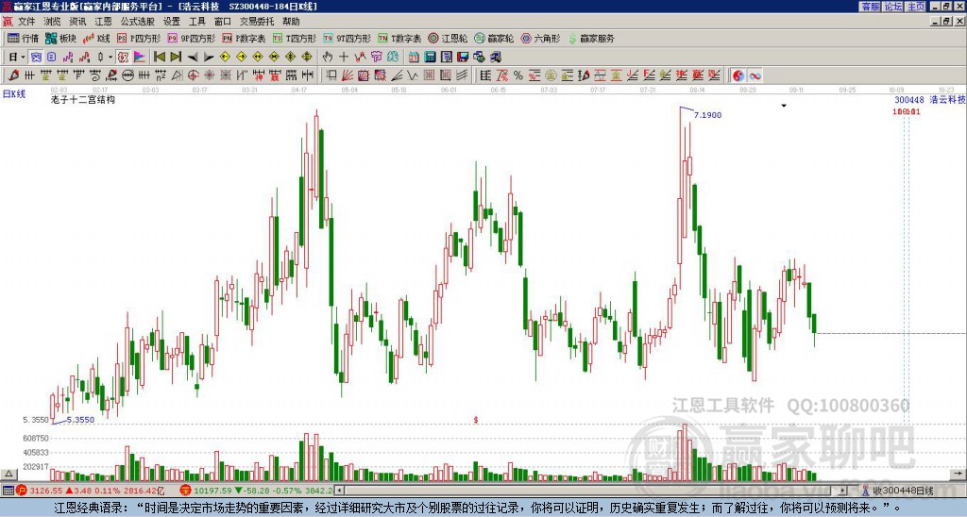
Task: Toggle the 权 adjustment button
Action: 123,57
